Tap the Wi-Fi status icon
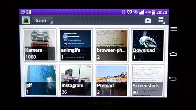Image resolution: width=196 pixels, height=110 pixels. click(x=135, y=13)
